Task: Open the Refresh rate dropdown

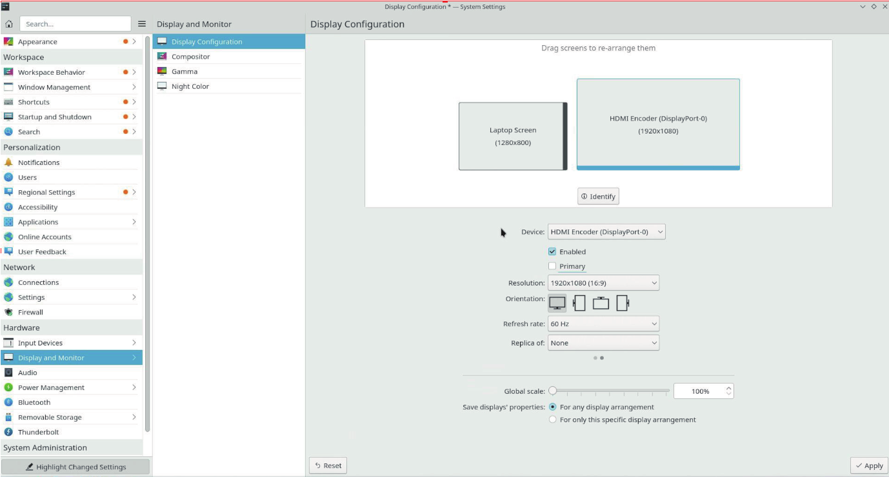Action: tap(603, 324)
